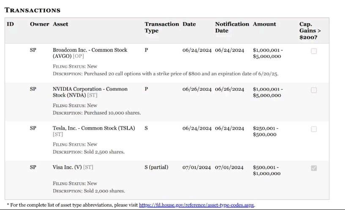Click the Cap. Gains > $200? header
Image resolution: width=345 pixels, height=210 pixels.
pos(310,30)
